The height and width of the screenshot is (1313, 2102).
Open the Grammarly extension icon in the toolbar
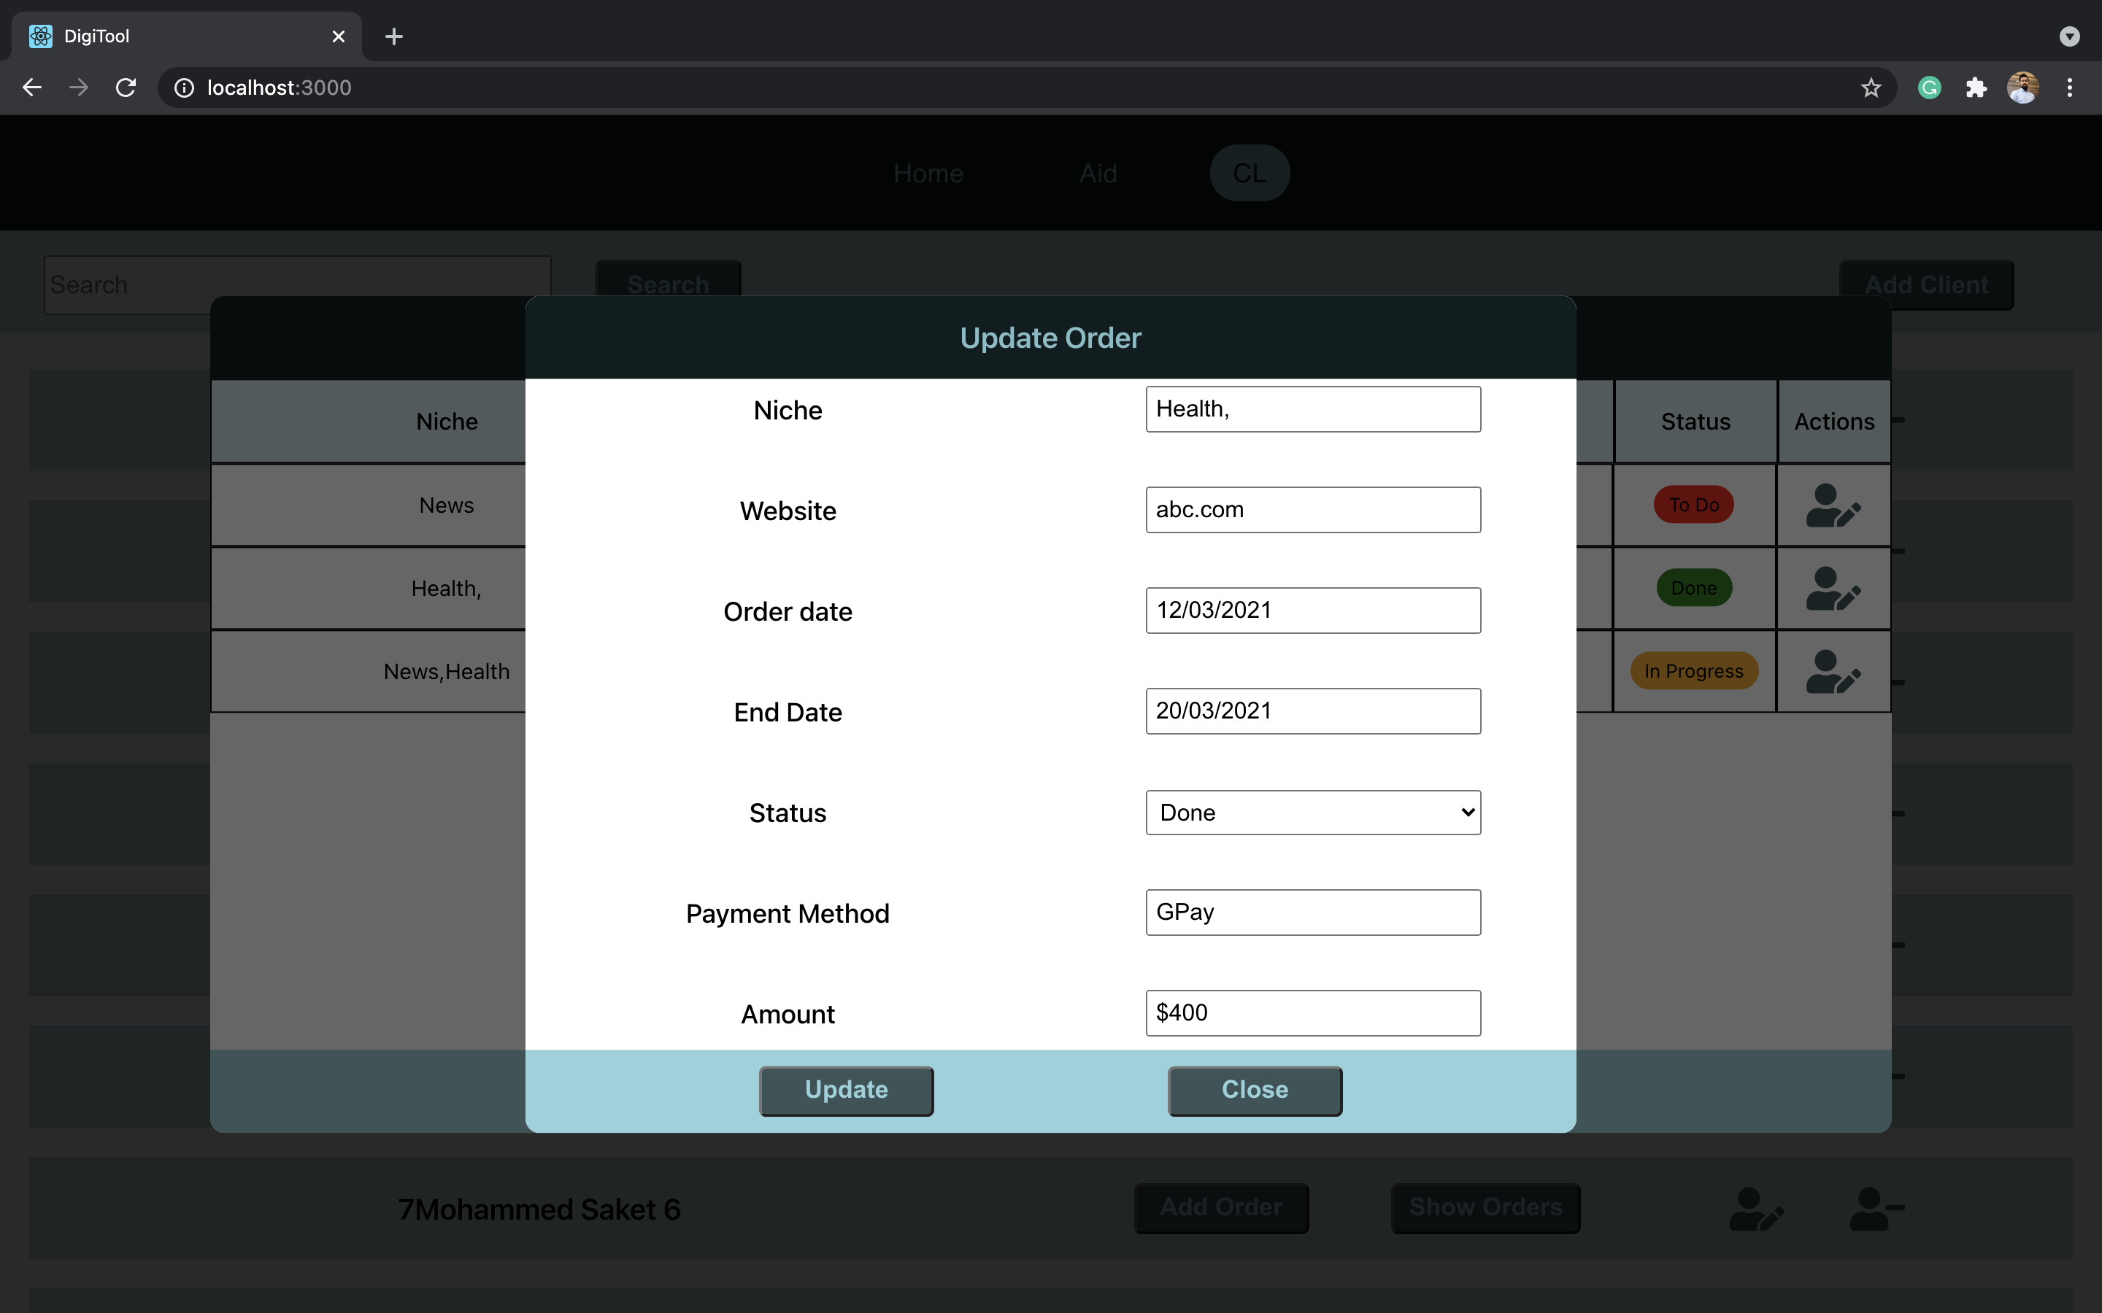tap(1928, 87)
